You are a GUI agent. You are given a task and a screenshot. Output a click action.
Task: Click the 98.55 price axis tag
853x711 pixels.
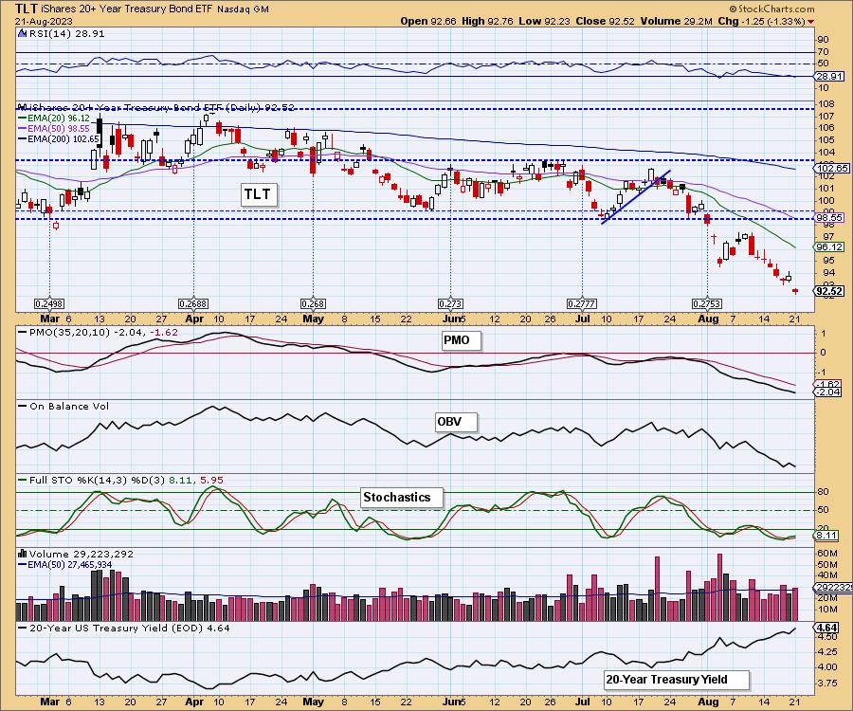[x=829, y=218]
